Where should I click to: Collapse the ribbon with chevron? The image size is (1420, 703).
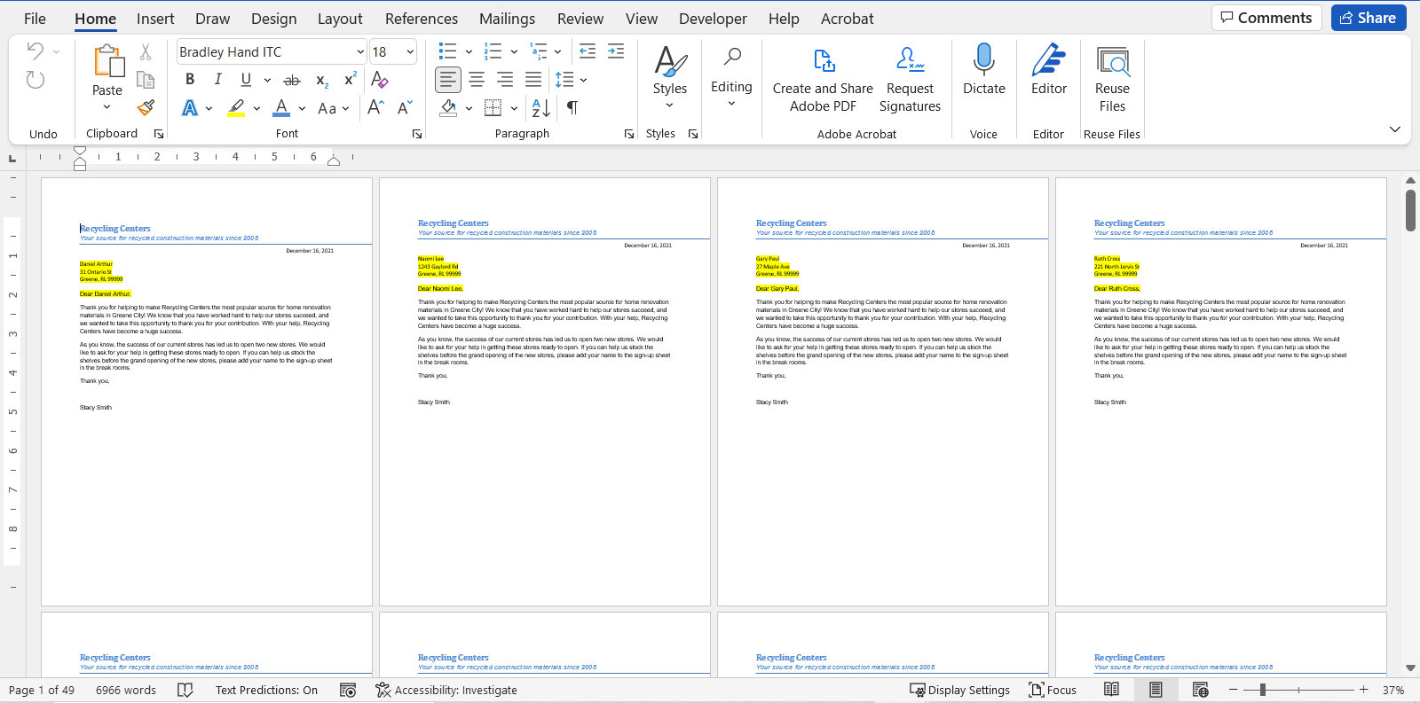point(1395,129)
